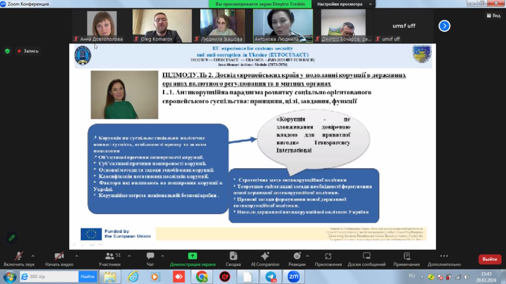Screen dimensions: 506x284
Task: Open the Приложения apps panel
Action: tap(328, 258)
